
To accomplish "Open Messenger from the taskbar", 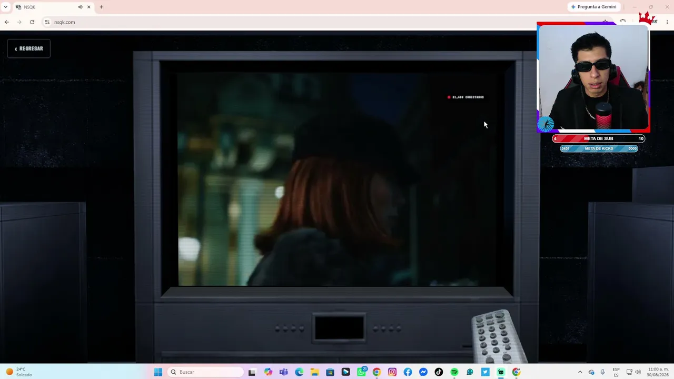I will tap(423, 372).
